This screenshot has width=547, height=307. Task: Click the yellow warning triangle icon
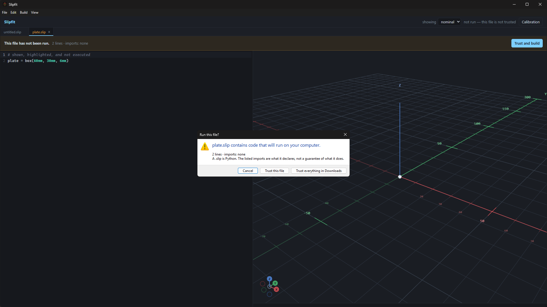click(205, 146)
